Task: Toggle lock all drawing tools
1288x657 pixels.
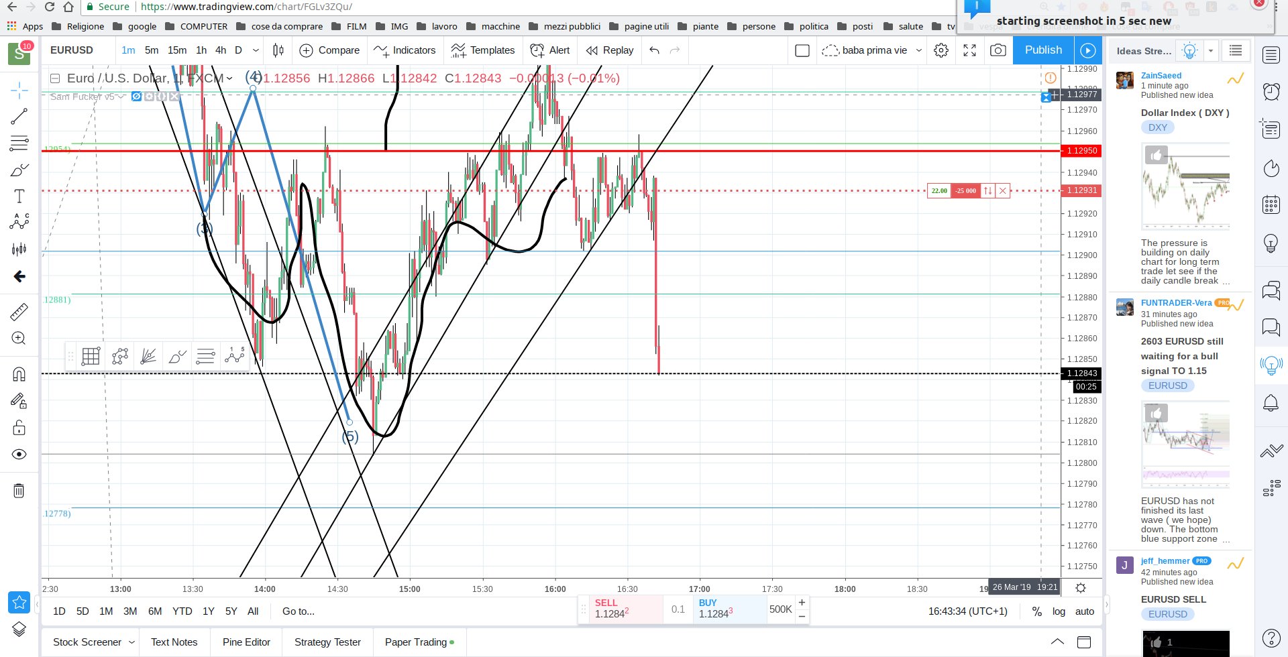Action: point(19,428)
